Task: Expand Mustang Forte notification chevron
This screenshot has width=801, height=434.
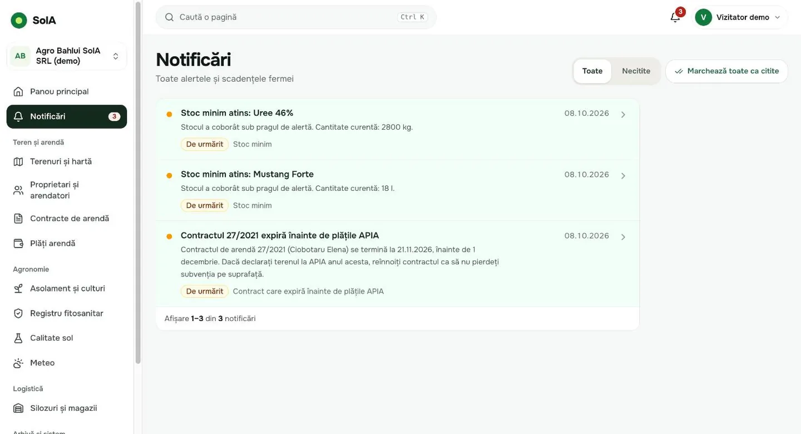Action: point(623,176)
